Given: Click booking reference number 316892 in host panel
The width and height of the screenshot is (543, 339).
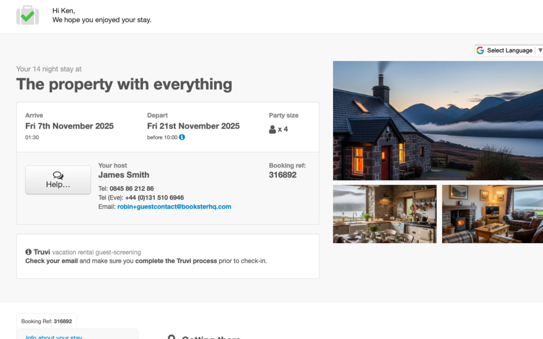Looking at the screenshot, I should 282,175.
